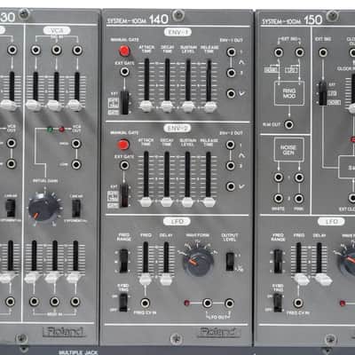Click the ENV-1 section label
Viewport: 355px width, 355px height.
point(177,32)
